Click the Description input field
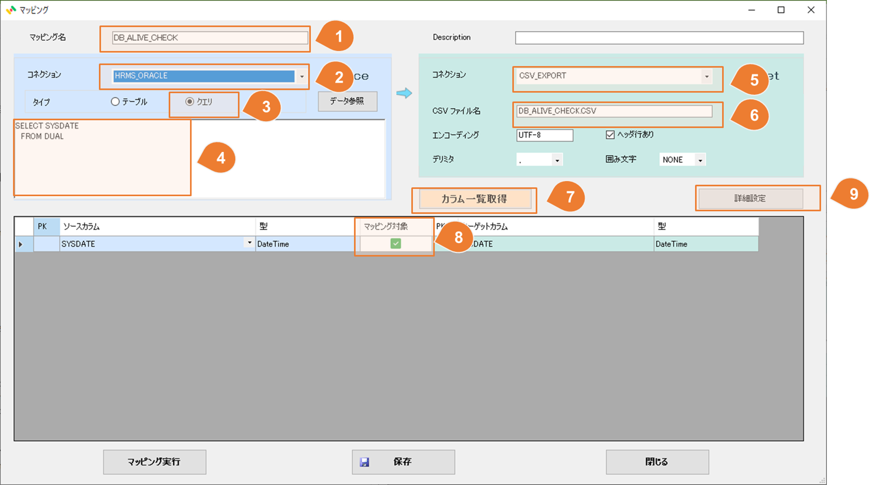The width and height of the screenshot is (870, 485). pos(659,37)
